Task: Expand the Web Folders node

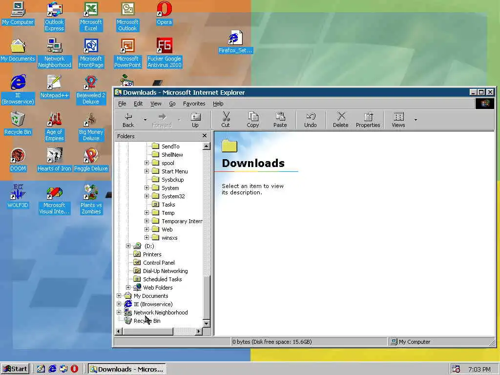Action: tap(128, 287)
